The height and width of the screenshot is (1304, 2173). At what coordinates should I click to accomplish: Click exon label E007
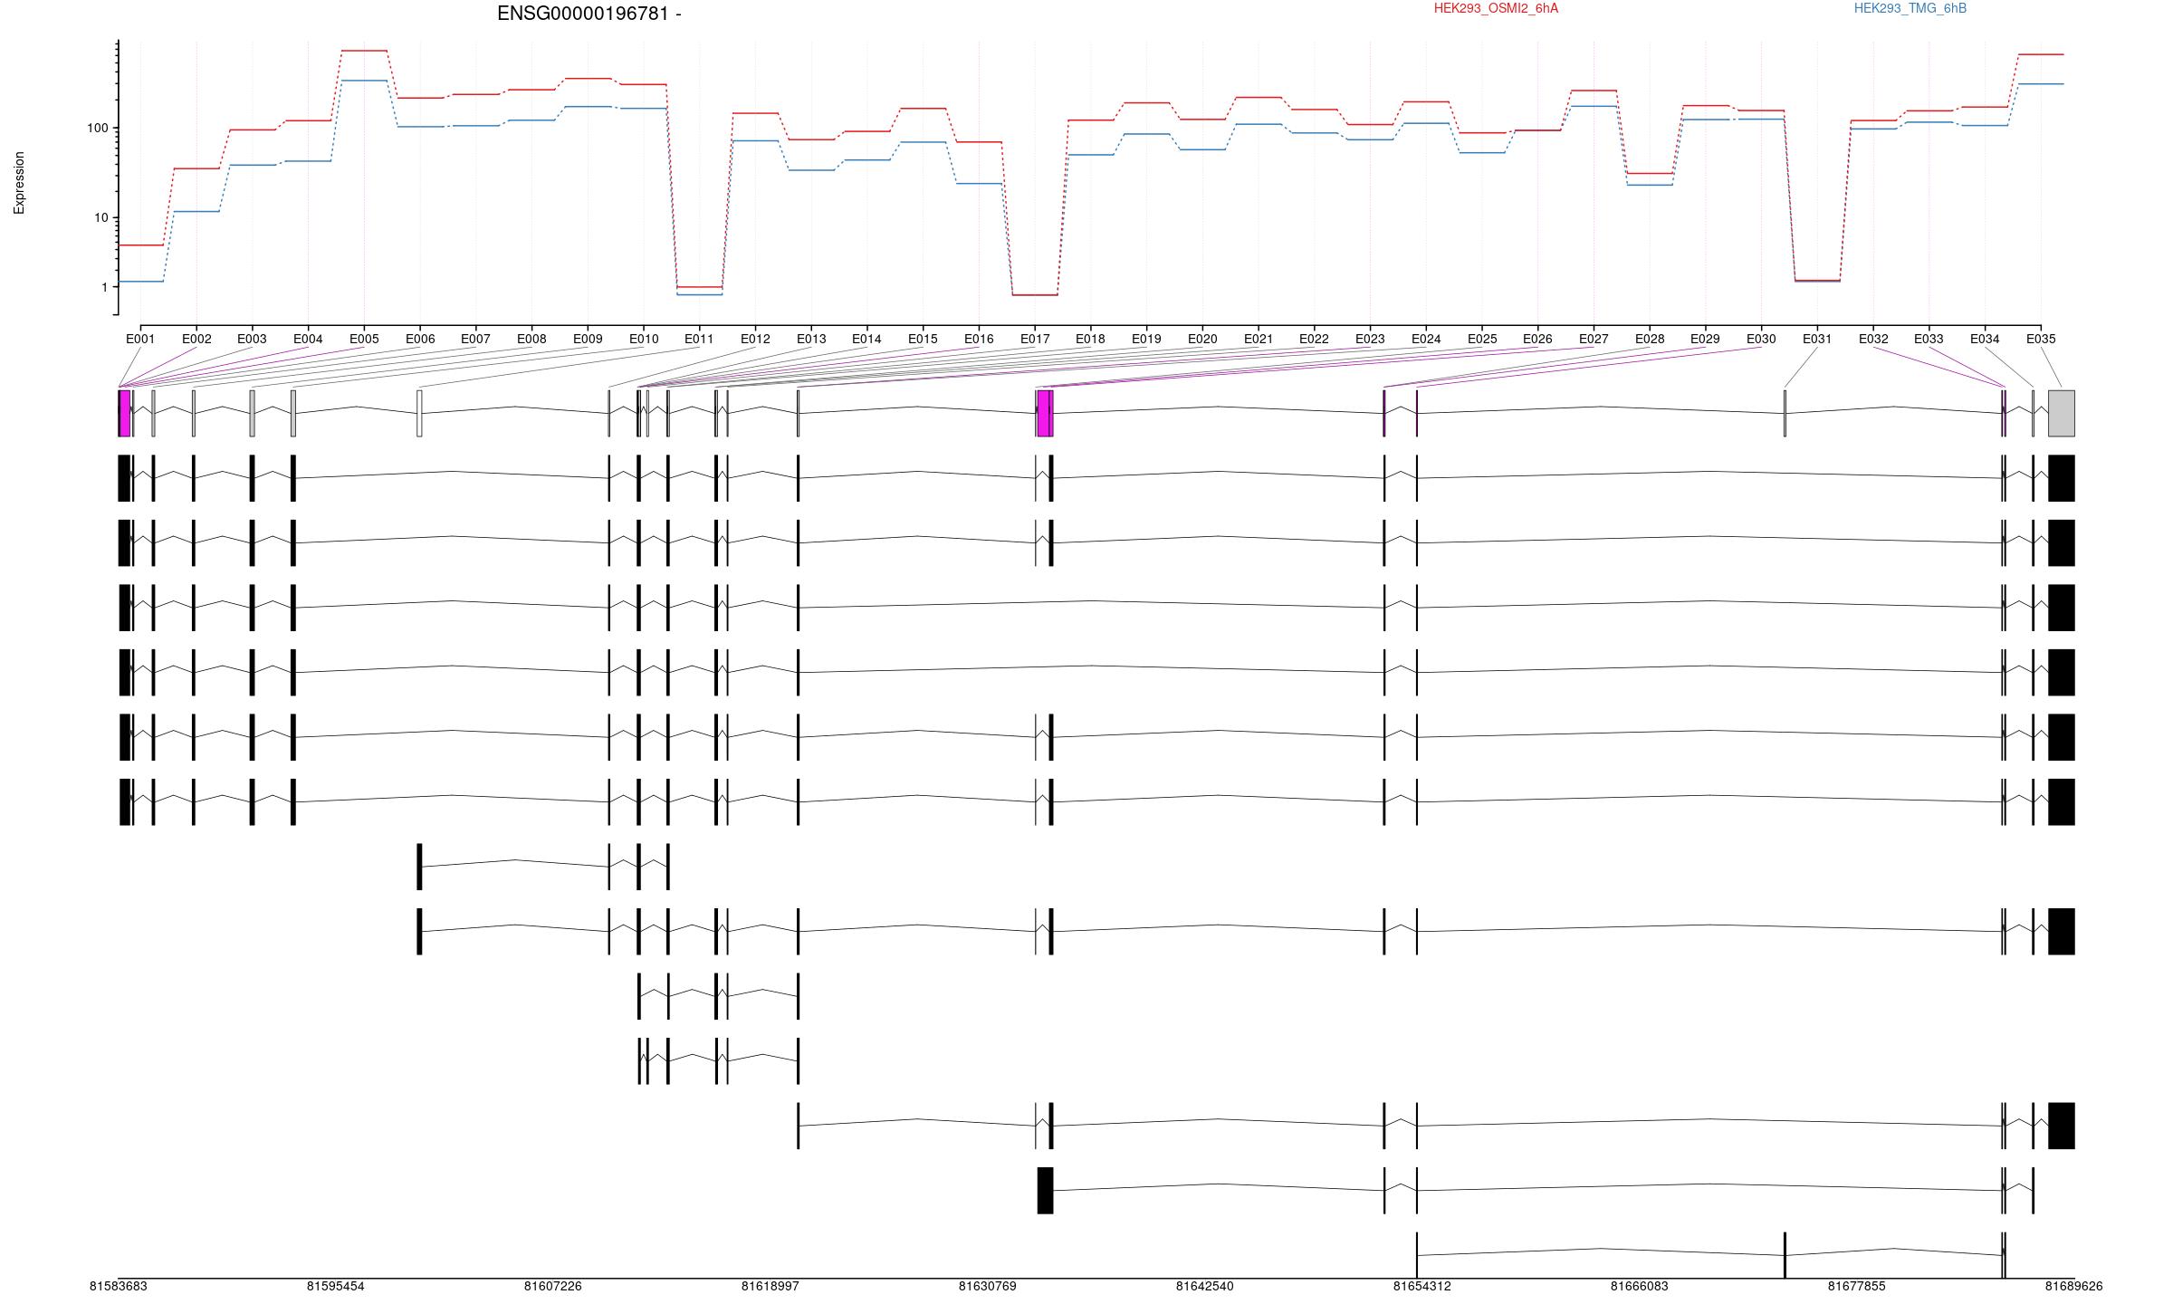[x=475, y=340]
